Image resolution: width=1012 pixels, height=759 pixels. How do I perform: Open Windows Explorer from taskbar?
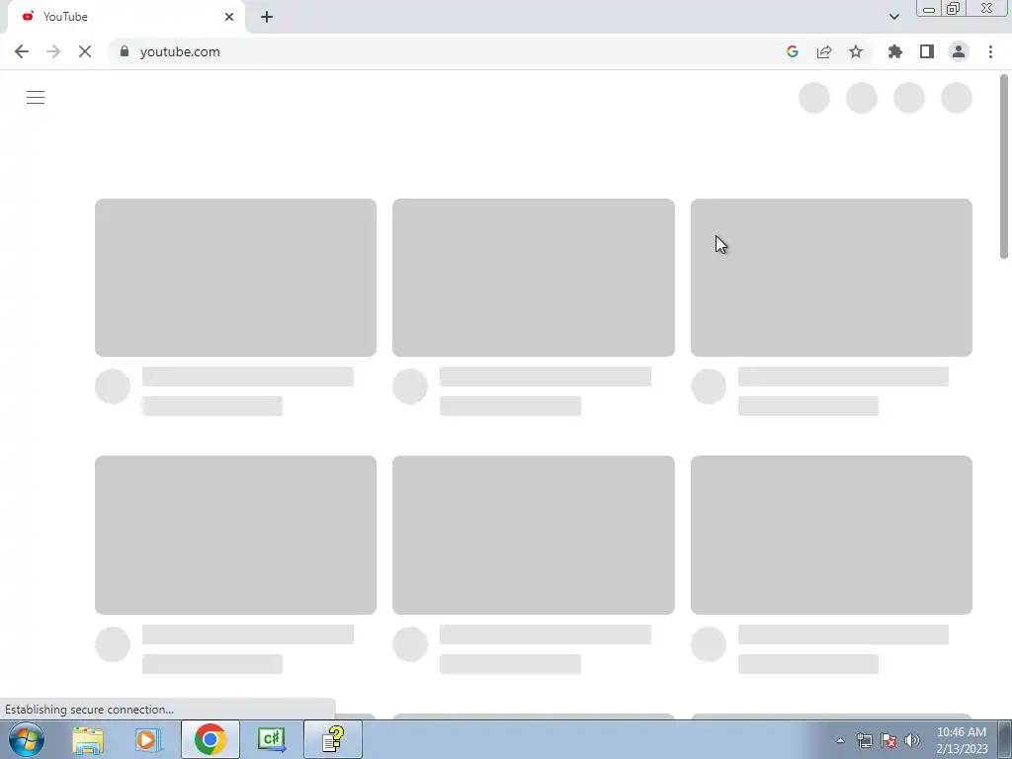coord(88,739)
